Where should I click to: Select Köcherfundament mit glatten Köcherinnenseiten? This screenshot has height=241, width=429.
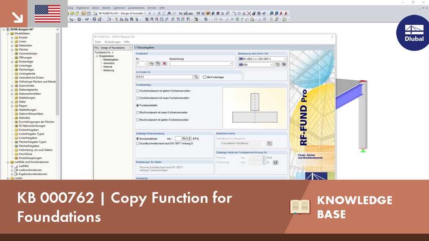click(x=137, y=91)
